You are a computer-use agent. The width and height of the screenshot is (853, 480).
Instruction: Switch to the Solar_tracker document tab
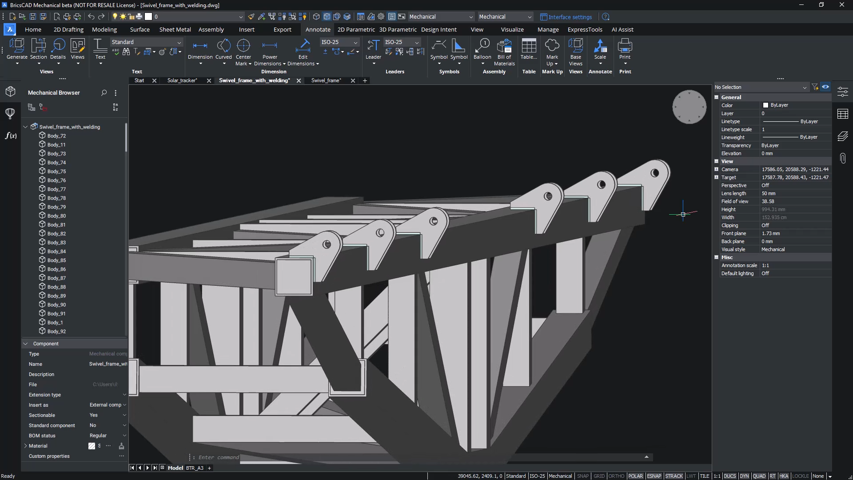coord(182,80)
